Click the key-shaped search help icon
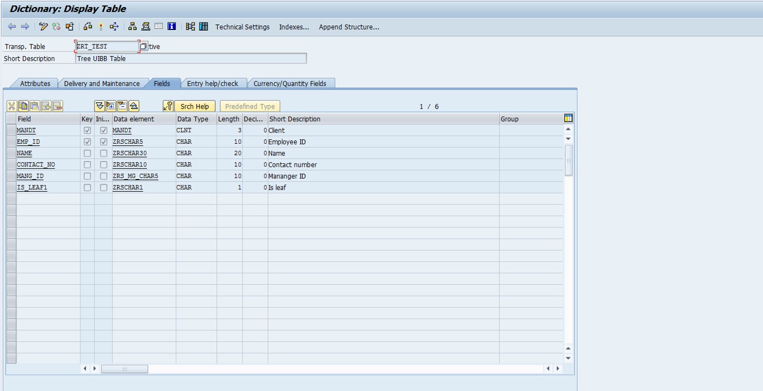Screen dimensions: 763x391 pyautogui.click(x=169, y=106)
